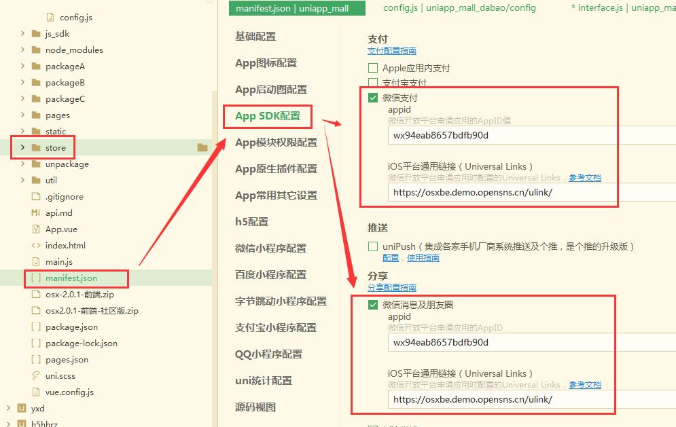The image size is (676, 427).
Task: Click the Vue icon beside App.vue
Action: pos(36,229)
